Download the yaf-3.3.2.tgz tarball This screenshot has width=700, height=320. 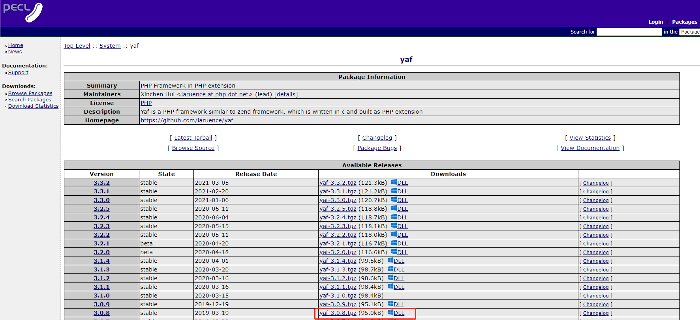[x=338, y=183]
